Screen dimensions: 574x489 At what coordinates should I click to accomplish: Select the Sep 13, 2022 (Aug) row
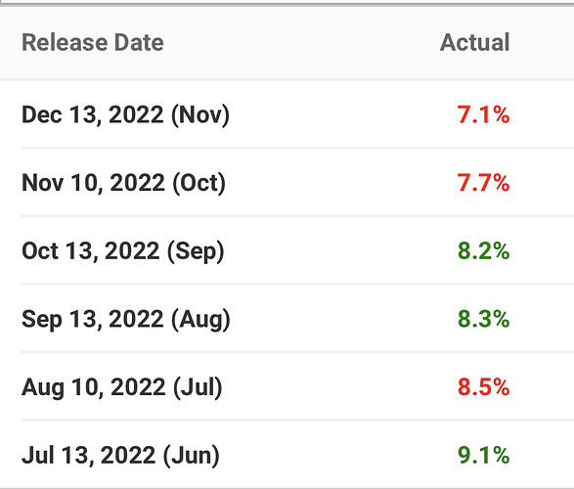287,319
